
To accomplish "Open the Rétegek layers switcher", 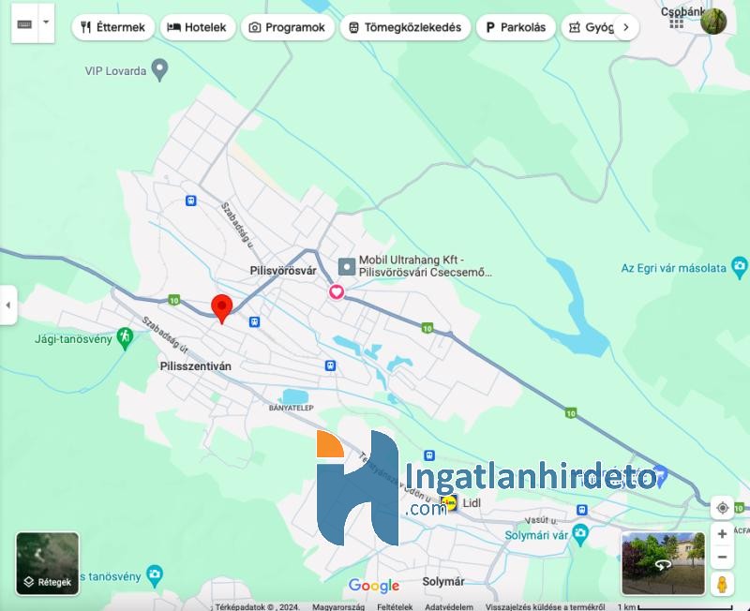I will 48,563.
